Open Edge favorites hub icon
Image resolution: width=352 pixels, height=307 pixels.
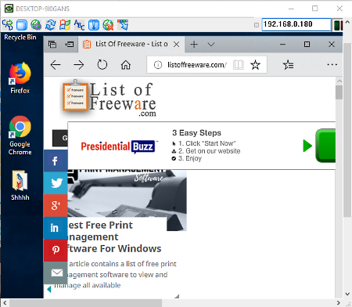[288, 65]
